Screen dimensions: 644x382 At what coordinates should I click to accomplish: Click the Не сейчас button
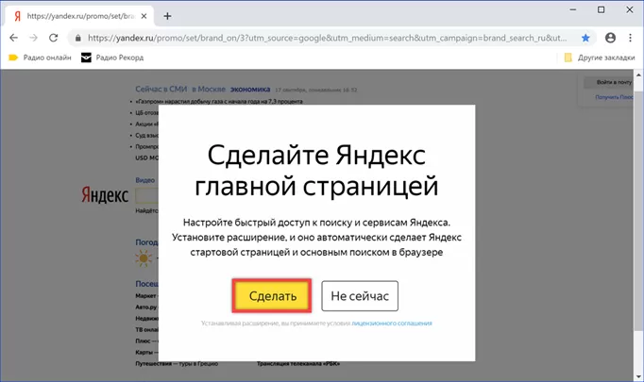pos(360,296)
